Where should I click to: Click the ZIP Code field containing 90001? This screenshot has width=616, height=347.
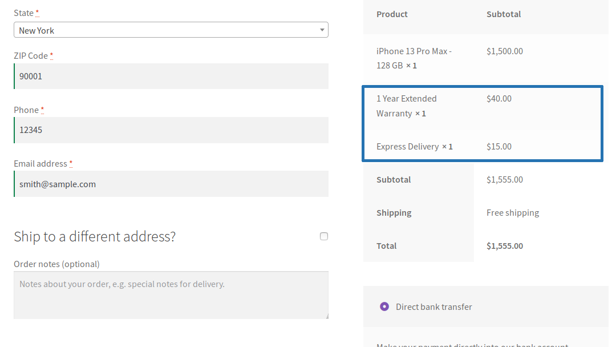(171, 76)
